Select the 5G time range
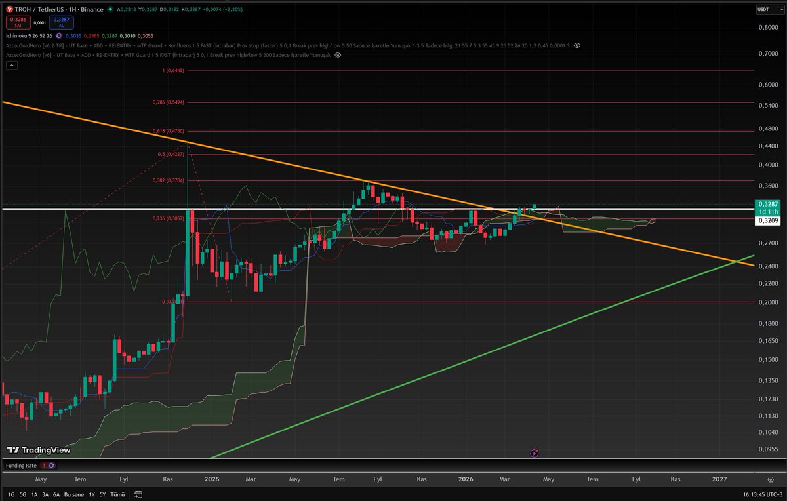This screenshot has height=501, width=787. 23,494
